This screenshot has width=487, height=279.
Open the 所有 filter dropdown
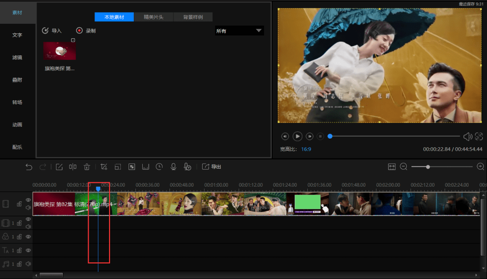(x=239, y=31)
